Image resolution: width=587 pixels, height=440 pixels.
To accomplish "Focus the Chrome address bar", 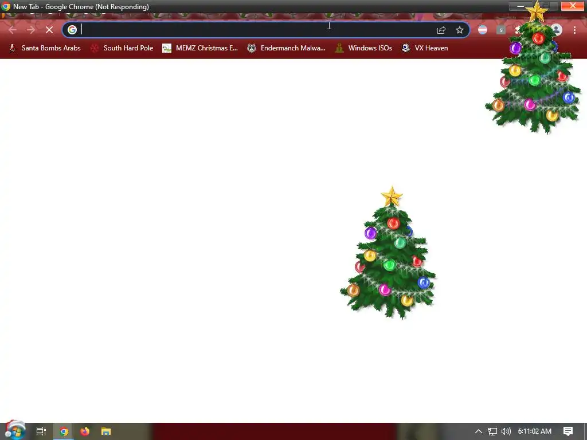I will (266, 30).
